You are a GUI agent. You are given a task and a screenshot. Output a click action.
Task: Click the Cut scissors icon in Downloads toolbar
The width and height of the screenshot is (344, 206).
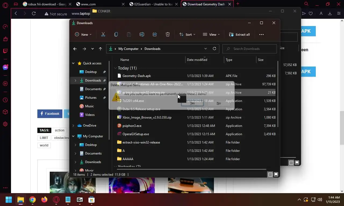103,34
